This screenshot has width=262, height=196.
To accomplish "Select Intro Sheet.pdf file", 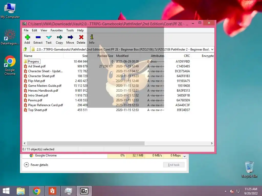I will [38, 95].
